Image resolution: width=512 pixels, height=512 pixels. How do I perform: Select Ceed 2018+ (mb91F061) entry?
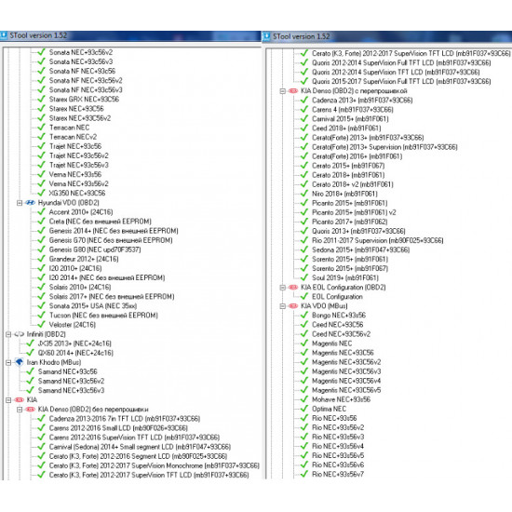tap(346, 128)
